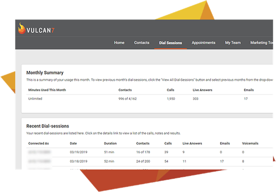
Task: Select the 39 calls cell
Action: tap(166, 152)
